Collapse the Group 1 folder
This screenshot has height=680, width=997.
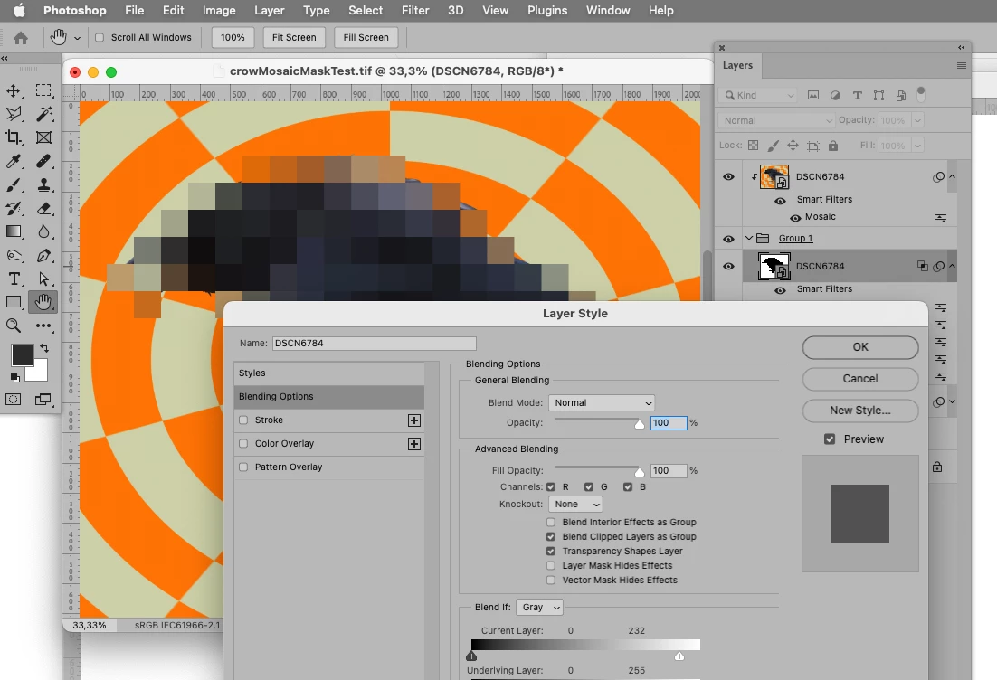pyautogui.click(x=749, y=239)
